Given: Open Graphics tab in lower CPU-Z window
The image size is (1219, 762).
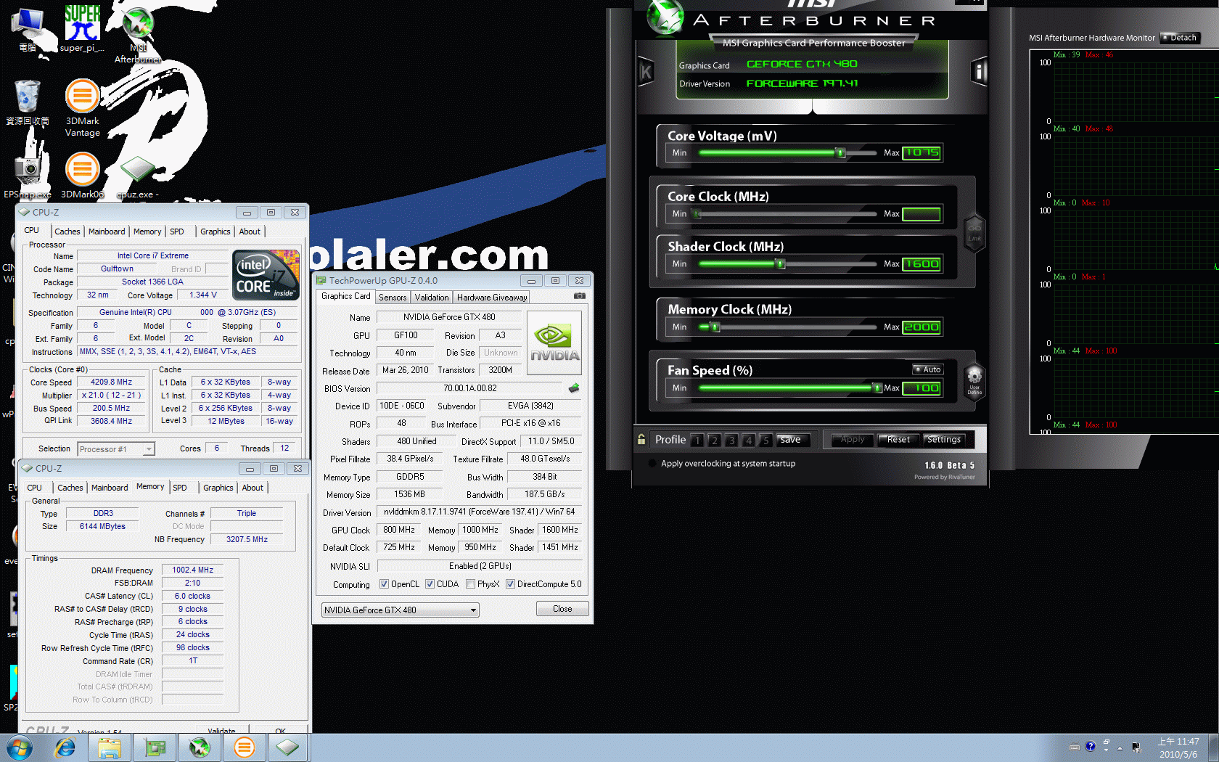Looking at the screenshot, I should tap(218, 488).
